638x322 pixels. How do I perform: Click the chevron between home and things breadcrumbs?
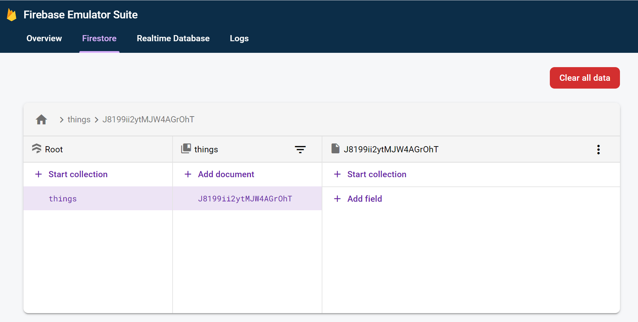click(x=61, y=120)
